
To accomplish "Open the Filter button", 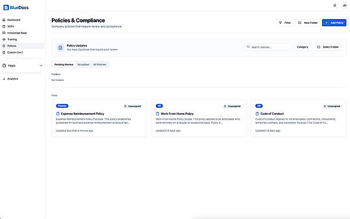I will [285, 23].
